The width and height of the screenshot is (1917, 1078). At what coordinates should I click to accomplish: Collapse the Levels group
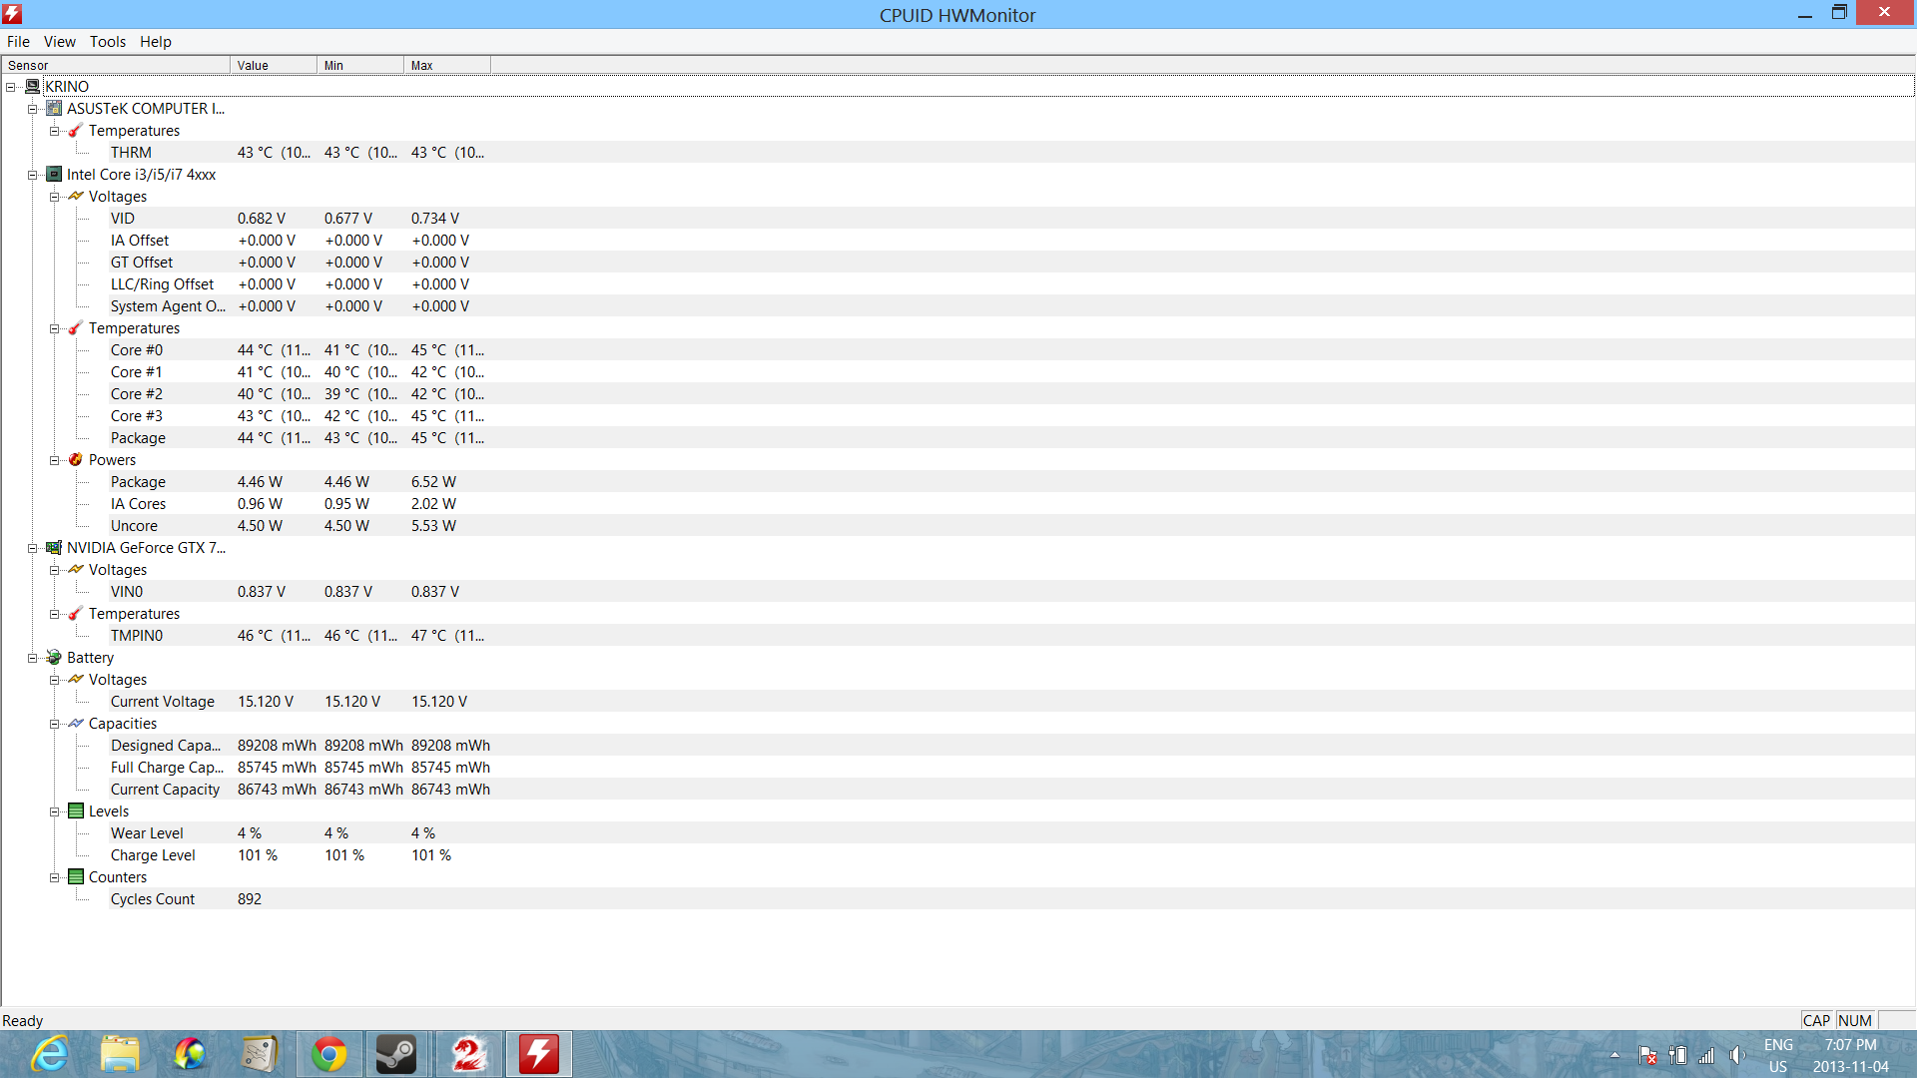(x=55, y=811)
